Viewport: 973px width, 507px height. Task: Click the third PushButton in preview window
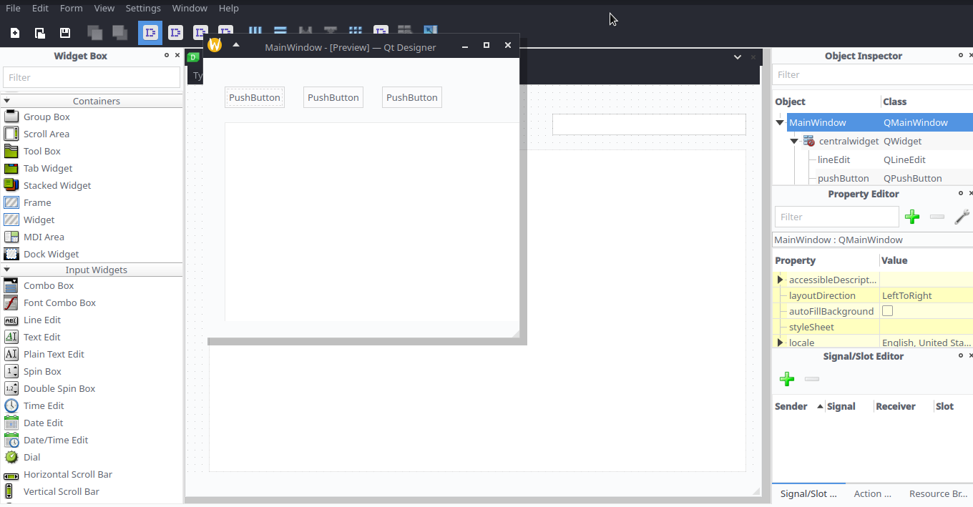(x=411, y=97)
